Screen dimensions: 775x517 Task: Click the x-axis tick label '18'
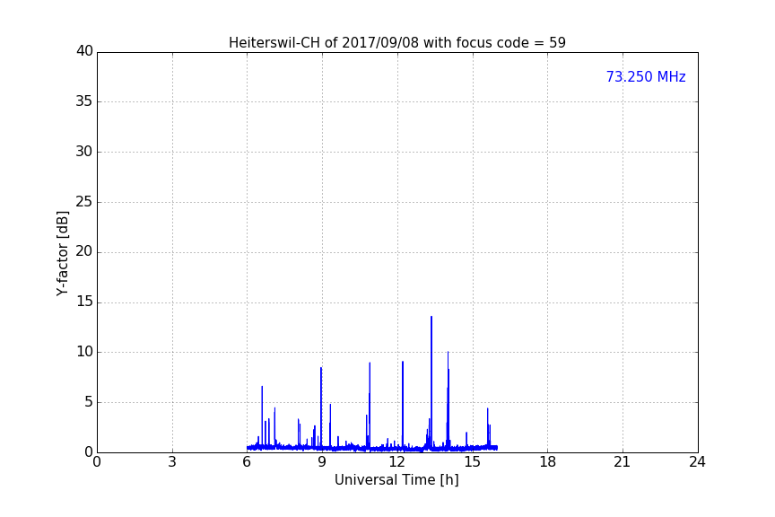pyautogui.click(x=548, y=462)
